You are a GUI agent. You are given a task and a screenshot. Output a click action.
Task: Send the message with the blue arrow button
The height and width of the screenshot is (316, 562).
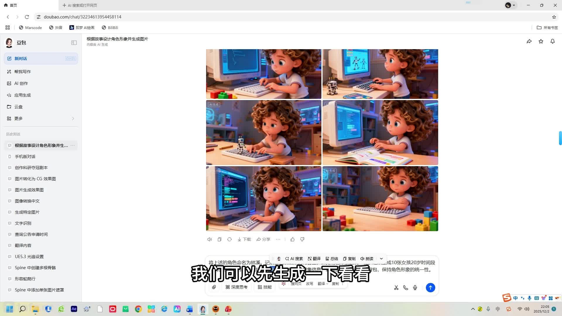pos(430,288)
